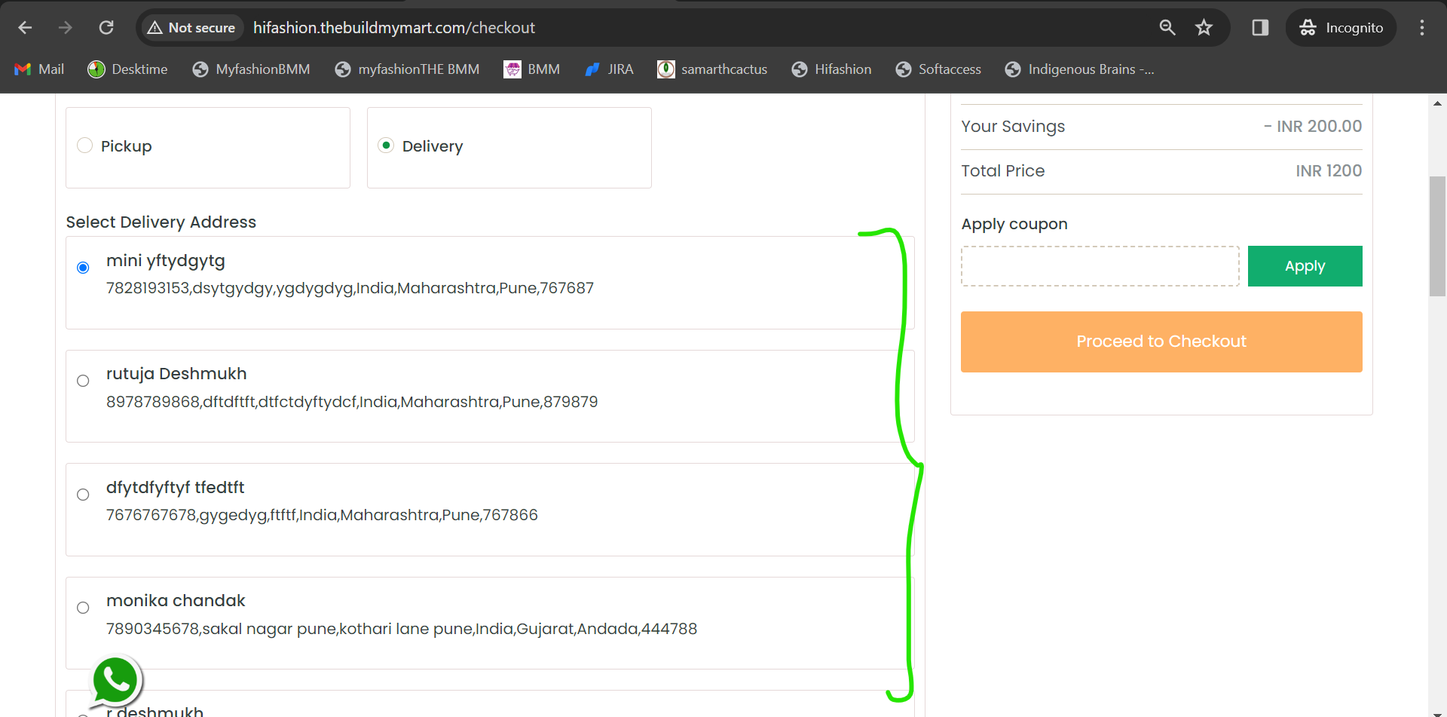Open the myfashionTHE BMM bookmark
Image resolution: width=1447 pixels, height=717 pixels.
click(407, 69)
